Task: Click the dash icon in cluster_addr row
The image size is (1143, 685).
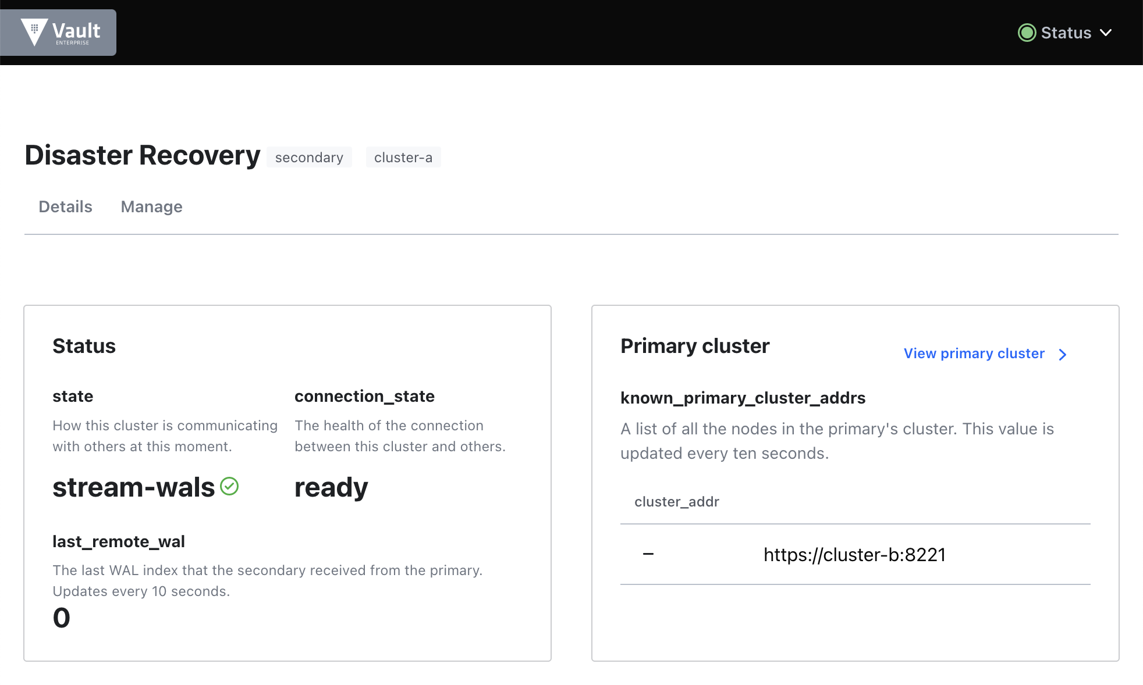Action: pos(648,554)
